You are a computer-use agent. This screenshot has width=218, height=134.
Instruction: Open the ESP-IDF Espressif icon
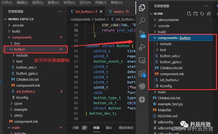coord(142,86)
